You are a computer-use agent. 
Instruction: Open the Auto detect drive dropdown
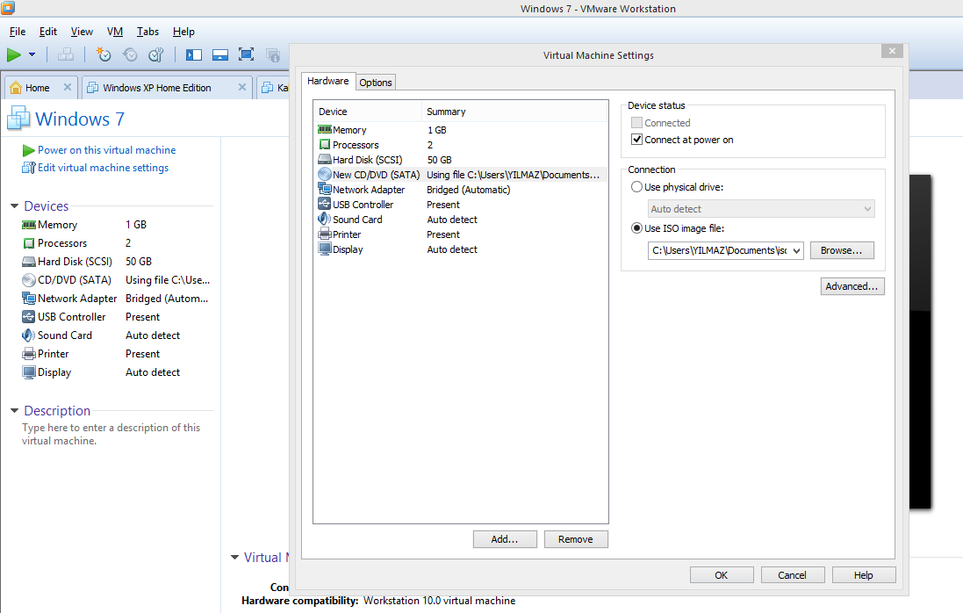click(x=761, y=209)
